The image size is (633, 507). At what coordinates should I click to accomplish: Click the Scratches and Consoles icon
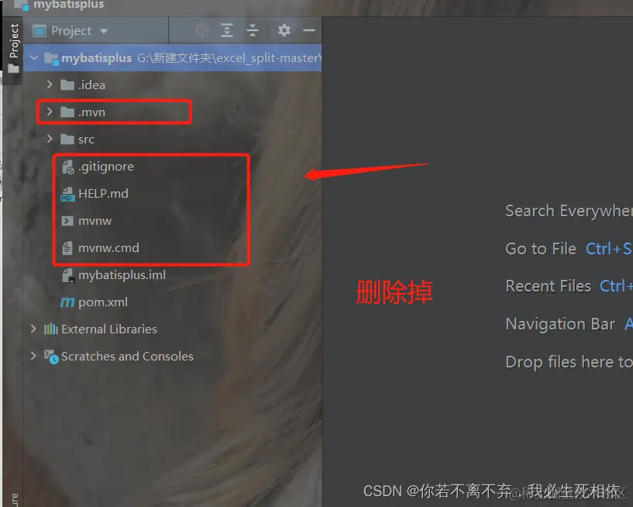(51, 357)
